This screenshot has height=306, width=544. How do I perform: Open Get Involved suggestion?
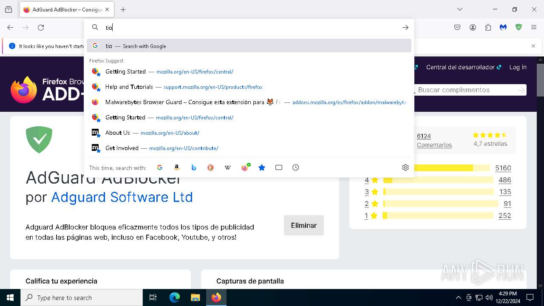pyautogui.click(x=249, y=148)
